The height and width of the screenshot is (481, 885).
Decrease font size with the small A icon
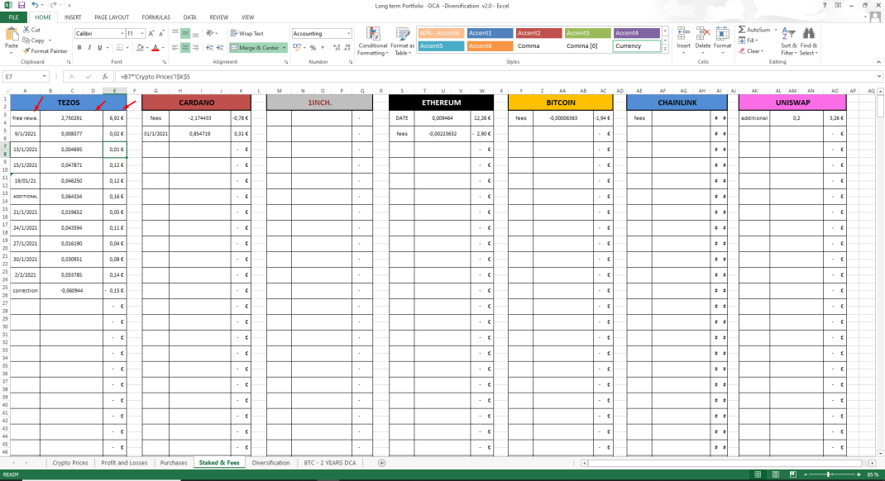[161, 33]
